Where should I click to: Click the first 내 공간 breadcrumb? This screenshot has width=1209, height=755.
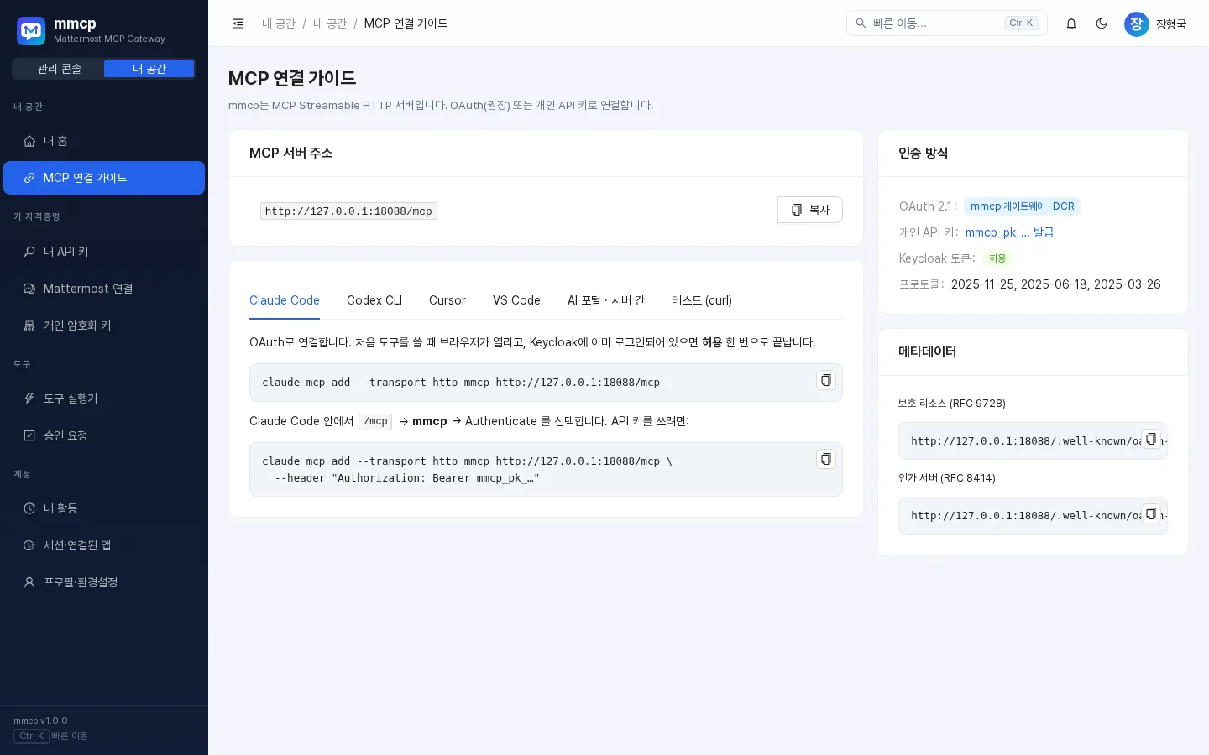tap(279, 23)
